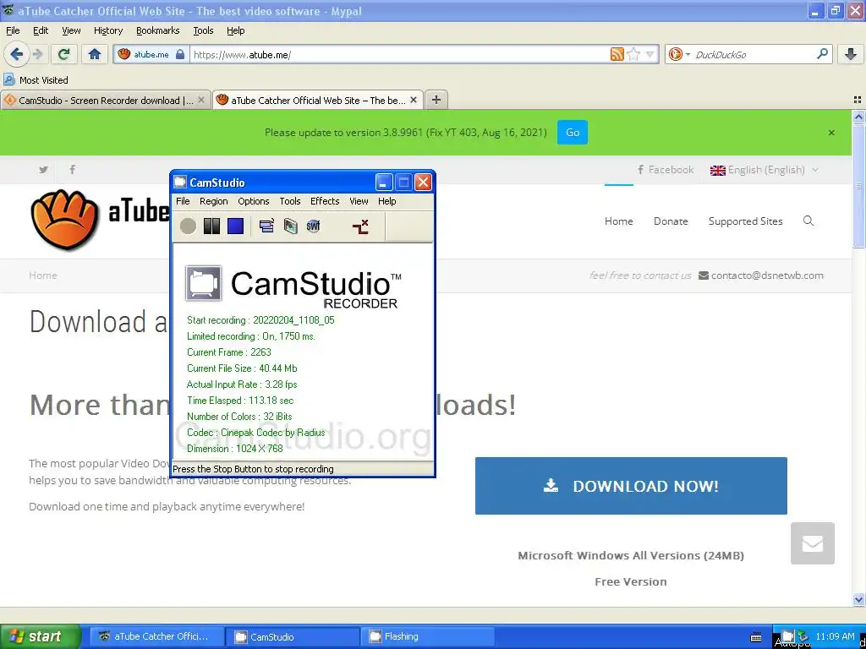Viewport: 866px width, 649px height.
Task: Click the search magnifier in DuckDuckGo box
Action: [x=822, y=54]
